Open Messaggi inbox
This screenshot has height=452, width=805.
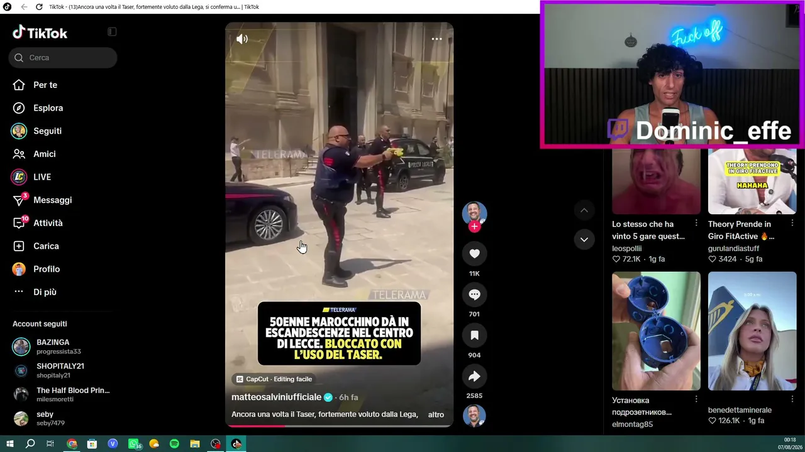(53, 200)
